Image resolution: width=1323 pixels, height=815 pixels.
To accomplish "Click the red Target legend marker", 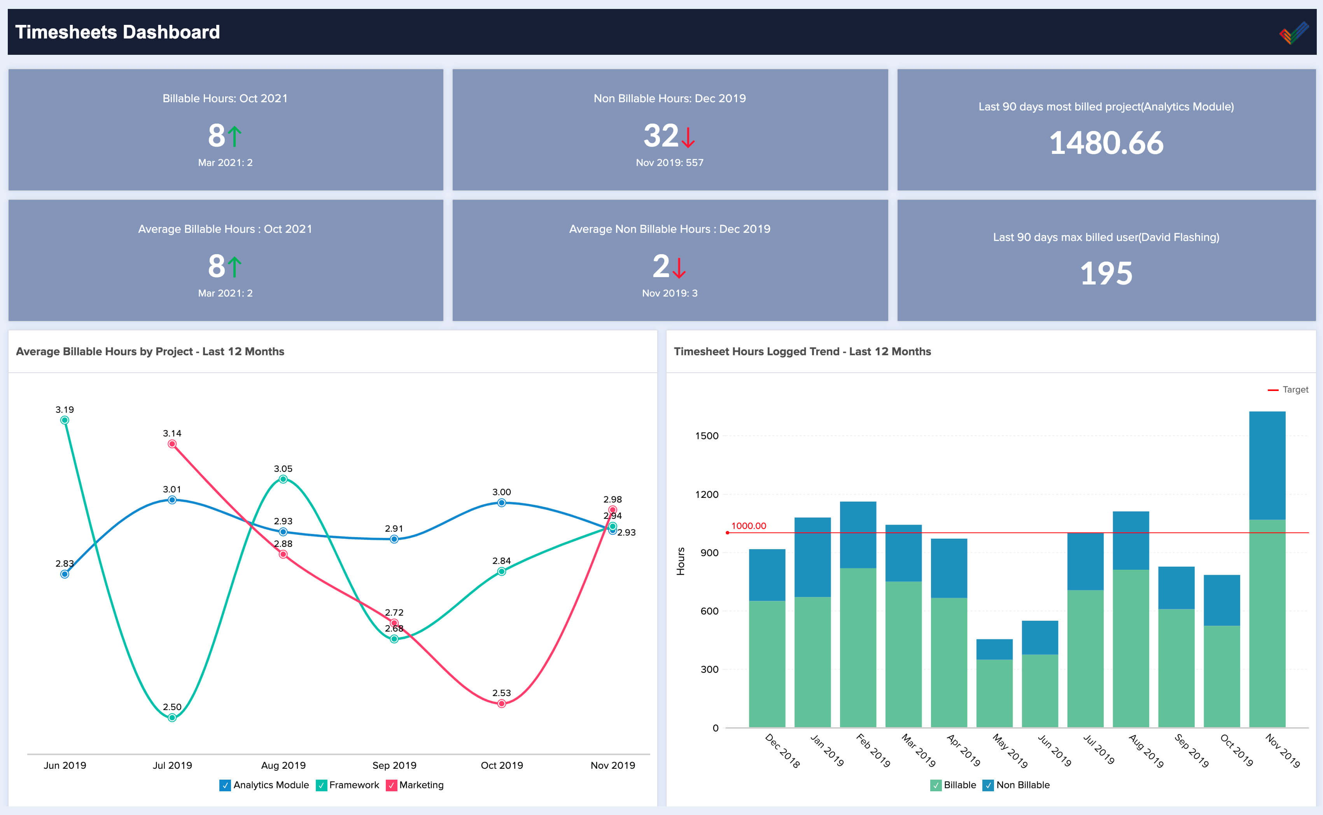I will click(x=1272, y=390).
